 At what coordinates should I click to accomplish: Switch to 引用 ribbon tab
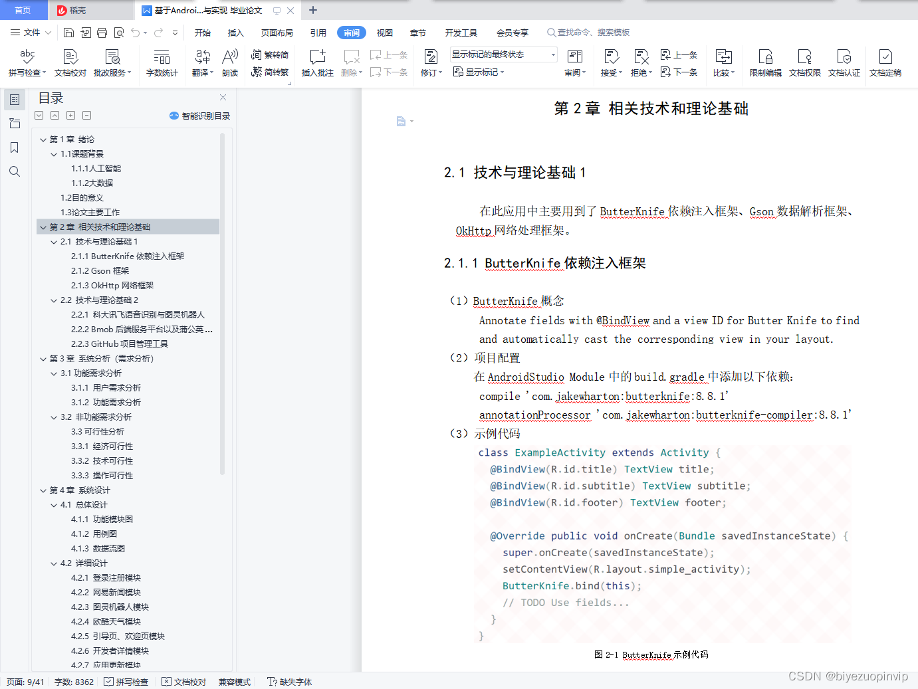[x=318, y=33]
